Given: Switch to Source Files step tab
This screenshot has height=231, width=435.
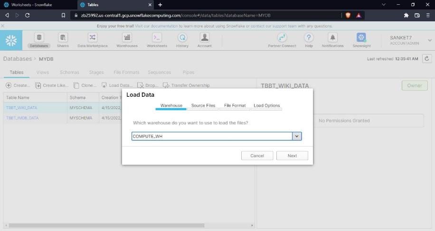Looking at the screenshot, I should click(x=203, y=106).
